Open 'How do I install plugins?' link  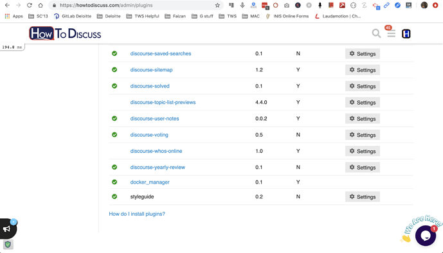tap(137, 214)
